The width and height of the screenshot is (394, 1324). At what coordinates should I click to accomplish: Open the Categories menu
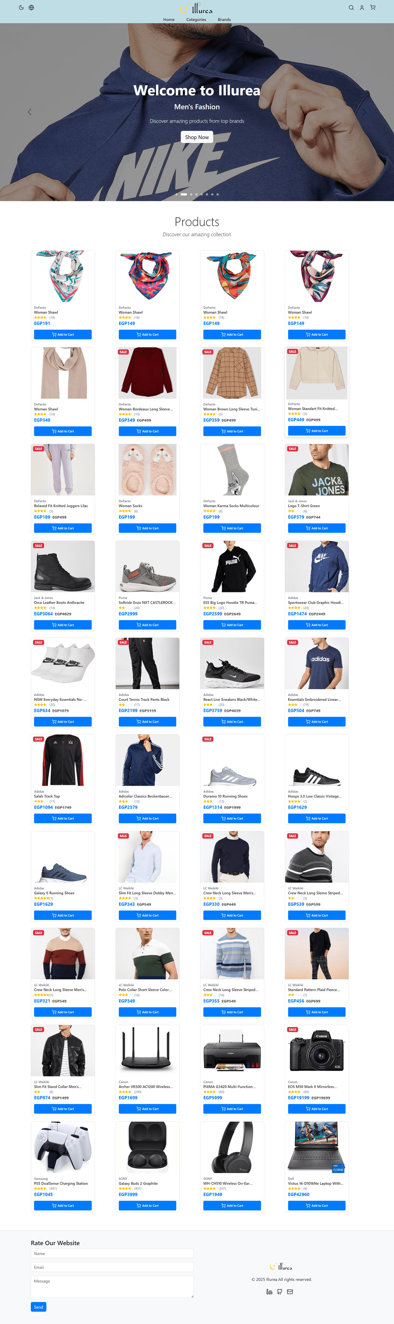[196, 20]
